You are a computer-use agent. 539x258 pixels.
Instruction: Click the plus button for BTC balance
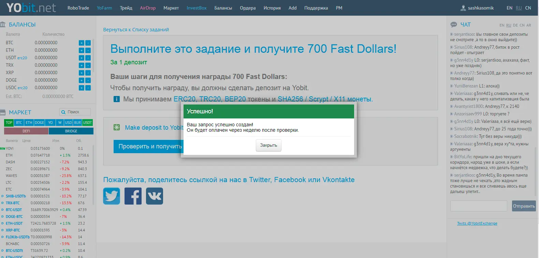81,43
